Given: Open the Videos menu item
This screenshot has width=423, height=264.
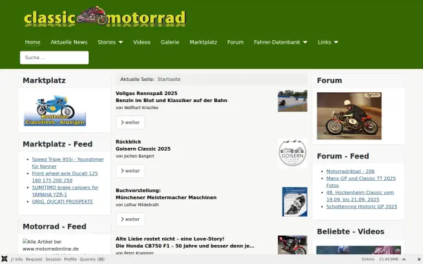Looking at the screenshot, I should click(142, 42).
